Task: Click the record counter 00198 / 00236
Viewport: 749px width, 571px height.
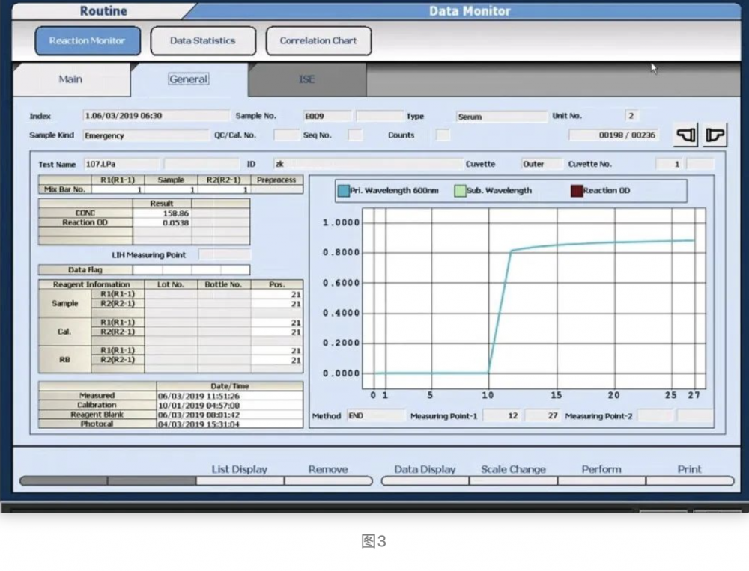Action: (x=614, y=135)
